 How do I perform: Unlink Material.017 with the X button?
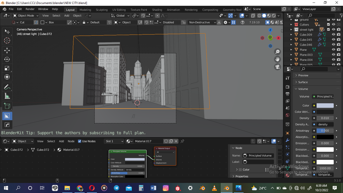[176, 141]
